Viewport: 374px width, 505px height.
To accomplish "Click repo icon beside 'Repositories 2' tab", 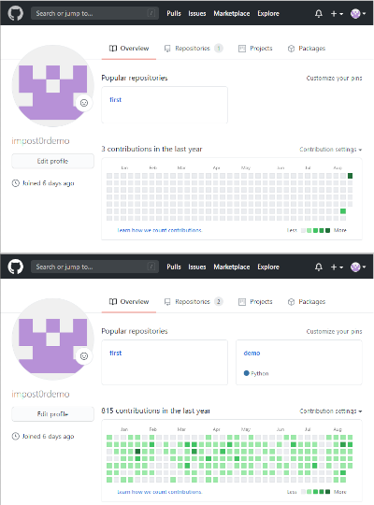I will coord(167,301).
